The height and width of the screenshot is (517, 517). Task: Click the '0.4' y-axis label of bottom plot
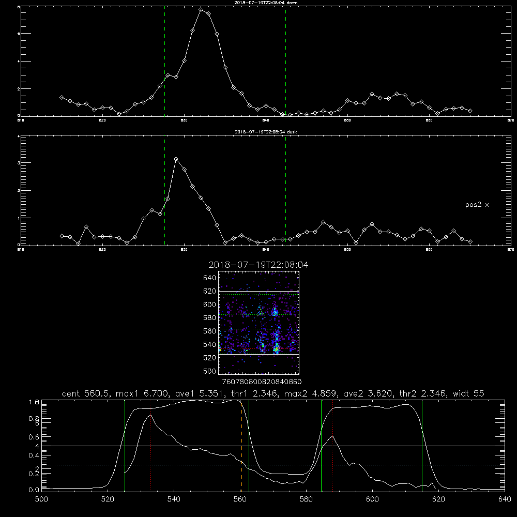point(34,455)
